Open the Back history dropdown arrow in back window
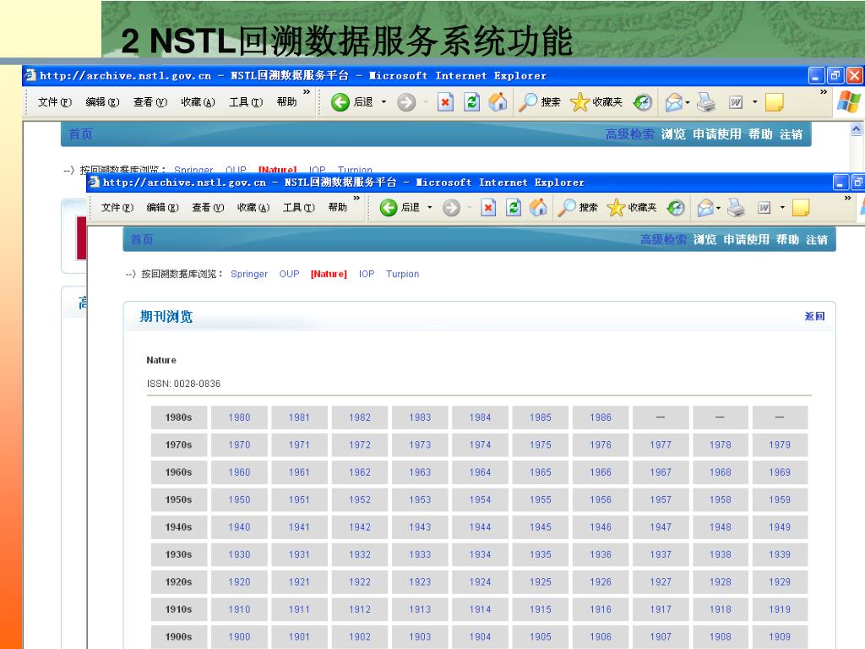The width and height of the screenshot is (865, 649). click(x=384, y=102)
